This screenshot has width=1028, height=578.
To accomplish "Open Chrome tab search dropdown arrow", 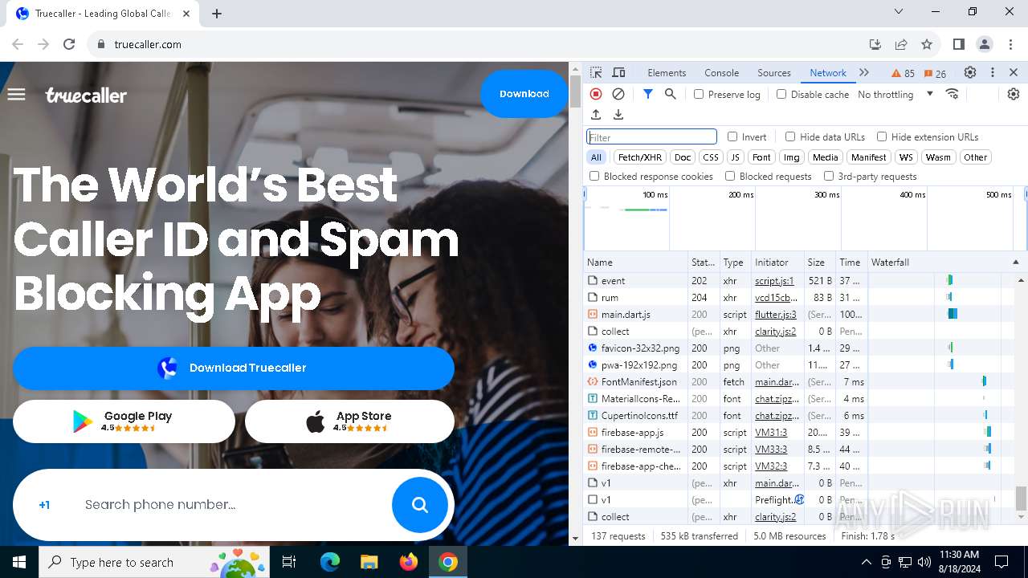I will click(899, 12).
